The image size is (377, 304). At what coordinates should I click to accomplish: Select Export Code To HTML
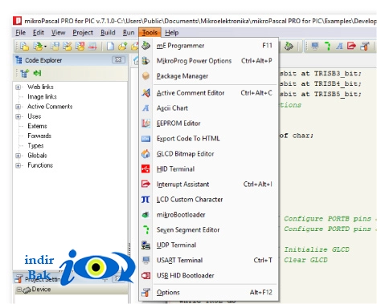(x=209, y=139)
